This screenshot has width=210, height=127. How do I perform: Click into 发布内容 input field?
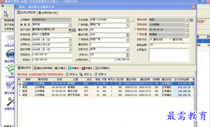click(52, 35)
